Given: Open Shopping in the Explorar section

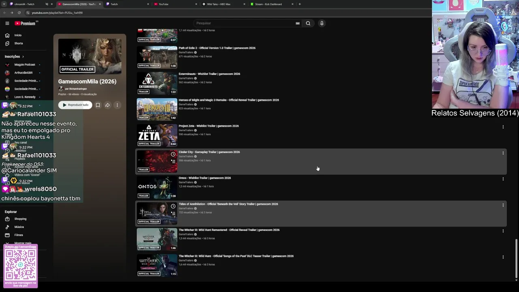Looking at the screenshot, I should (x=20, y=219).
